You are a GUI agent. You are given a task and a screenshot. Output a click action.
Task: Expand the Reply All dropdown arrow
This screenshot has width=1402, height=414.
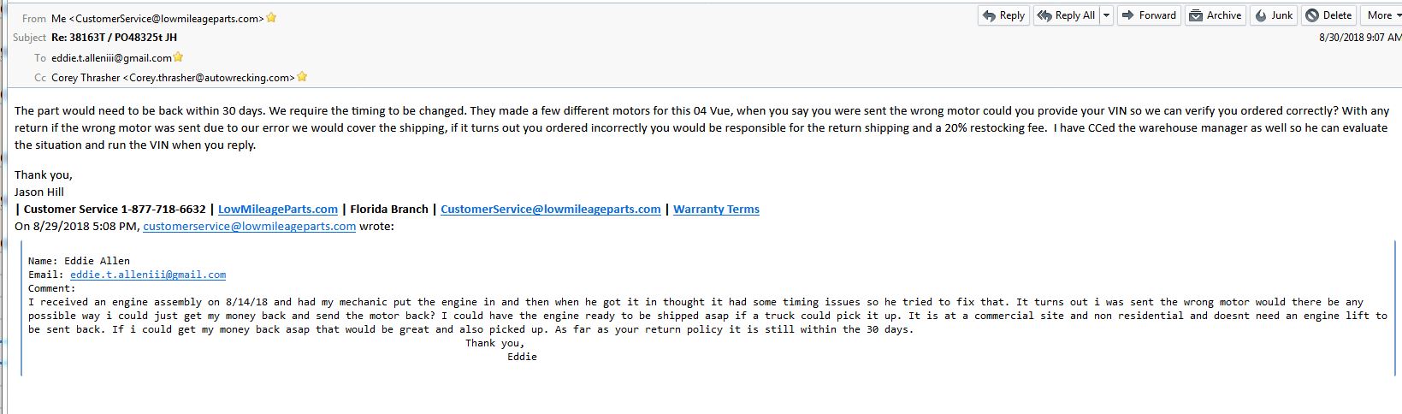coord(1106,15)
